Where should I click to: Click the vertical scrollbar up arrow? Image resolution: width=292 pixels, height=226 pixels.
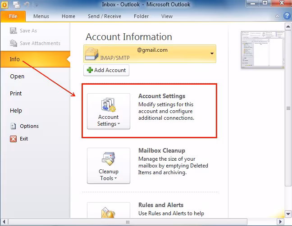coord(288,27)
